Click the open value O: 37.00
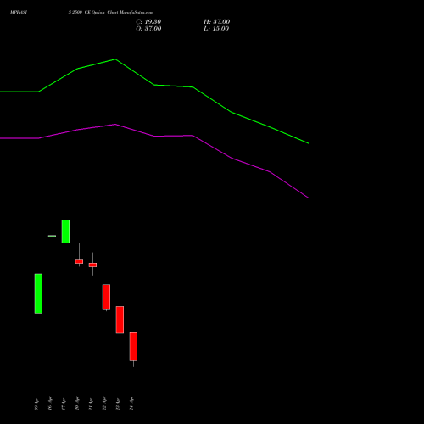The height and width of the screenshot is (424, 424). [x=148, y=29]
